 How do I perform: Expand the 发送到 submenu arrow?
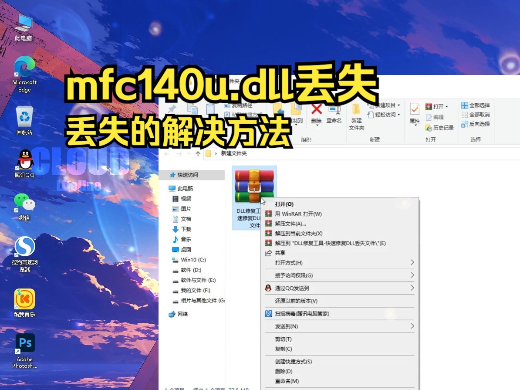pyautogui.click(x=412, y=326)
